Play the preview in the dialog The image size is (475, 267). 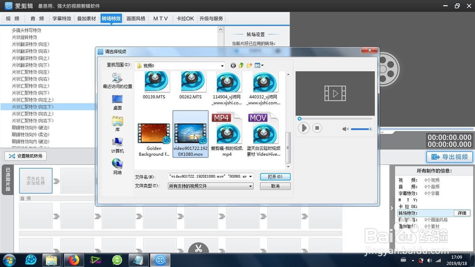click(304, 128)
